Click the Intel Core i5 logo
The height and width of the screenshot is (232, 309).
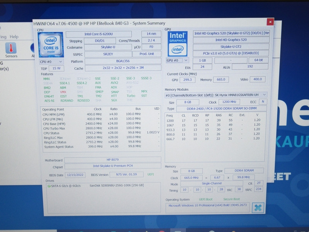click(x=51, y=45)
